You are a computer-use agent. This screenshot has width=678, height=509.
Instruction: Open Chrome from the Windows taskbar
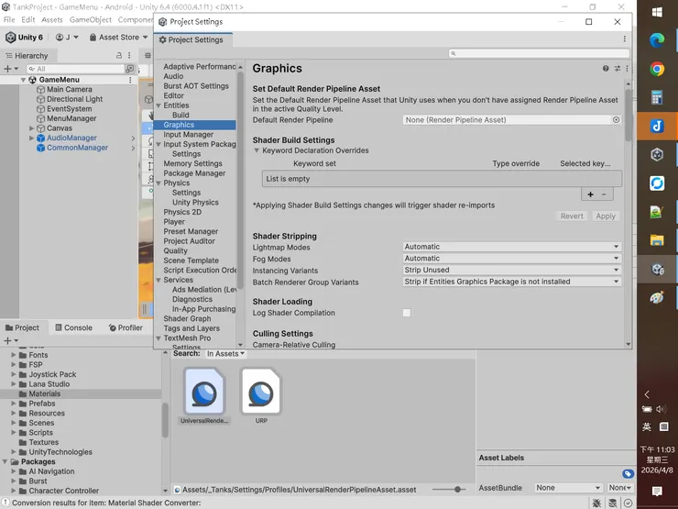[x=657, y=69]
